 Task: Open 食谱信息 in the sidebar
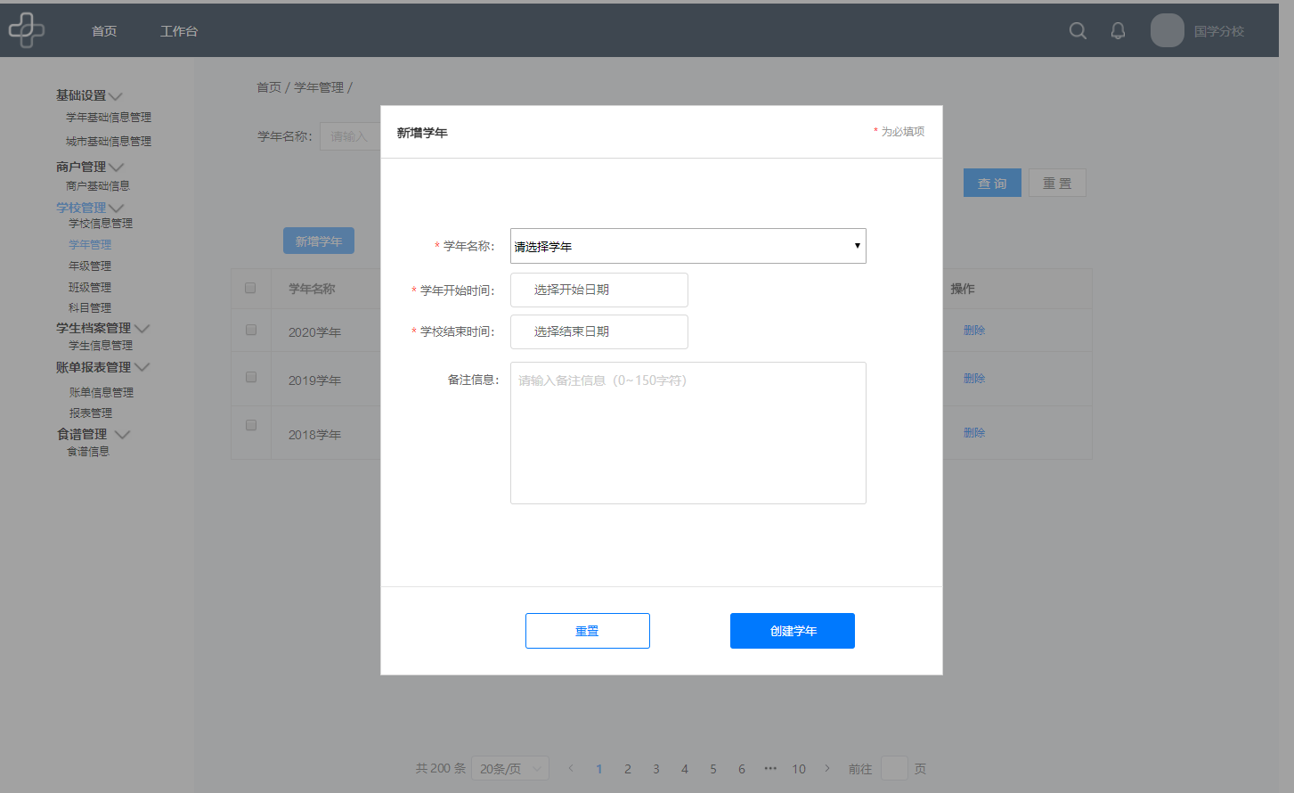(88, 452)
